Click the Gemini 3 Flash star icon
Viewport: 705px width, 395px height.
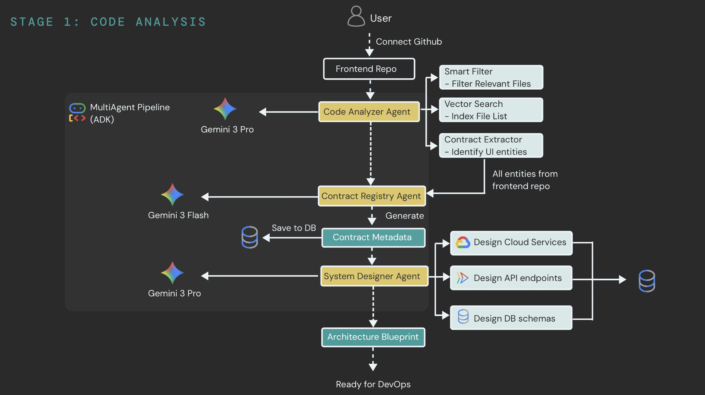(172, 195)
